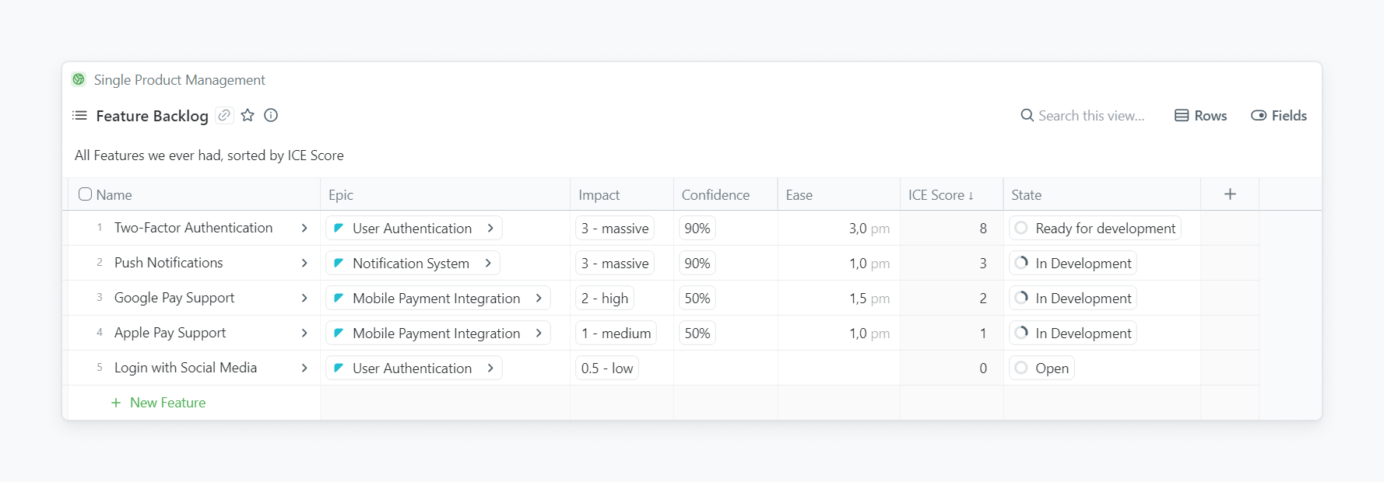This screenshot has height=482, width=1384.
Task: Click the Single Product Management app icon
Action: click(79, 79)
